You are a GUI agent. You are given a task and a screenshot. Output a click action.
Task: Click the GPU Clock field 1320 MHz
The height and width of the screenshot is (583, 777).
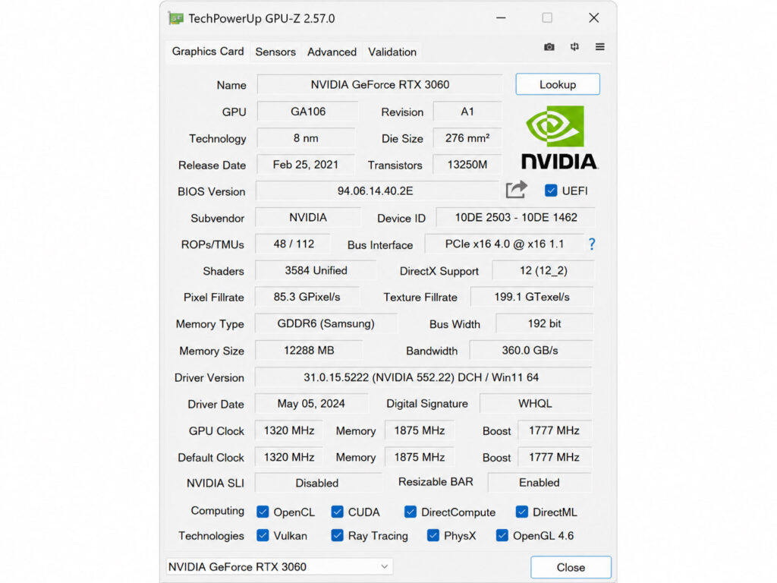pos(289,430)
